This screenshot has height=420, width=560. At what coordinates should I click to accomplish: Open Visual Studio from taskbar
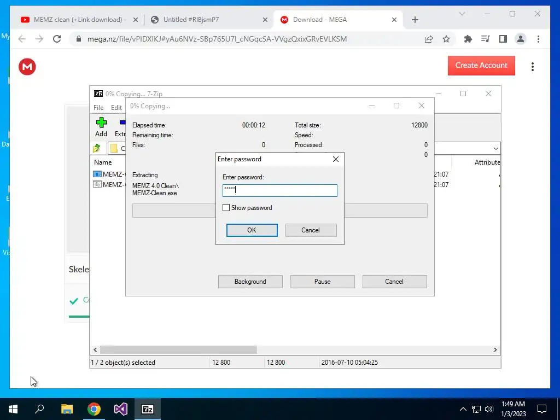click(x=121, y=409)
